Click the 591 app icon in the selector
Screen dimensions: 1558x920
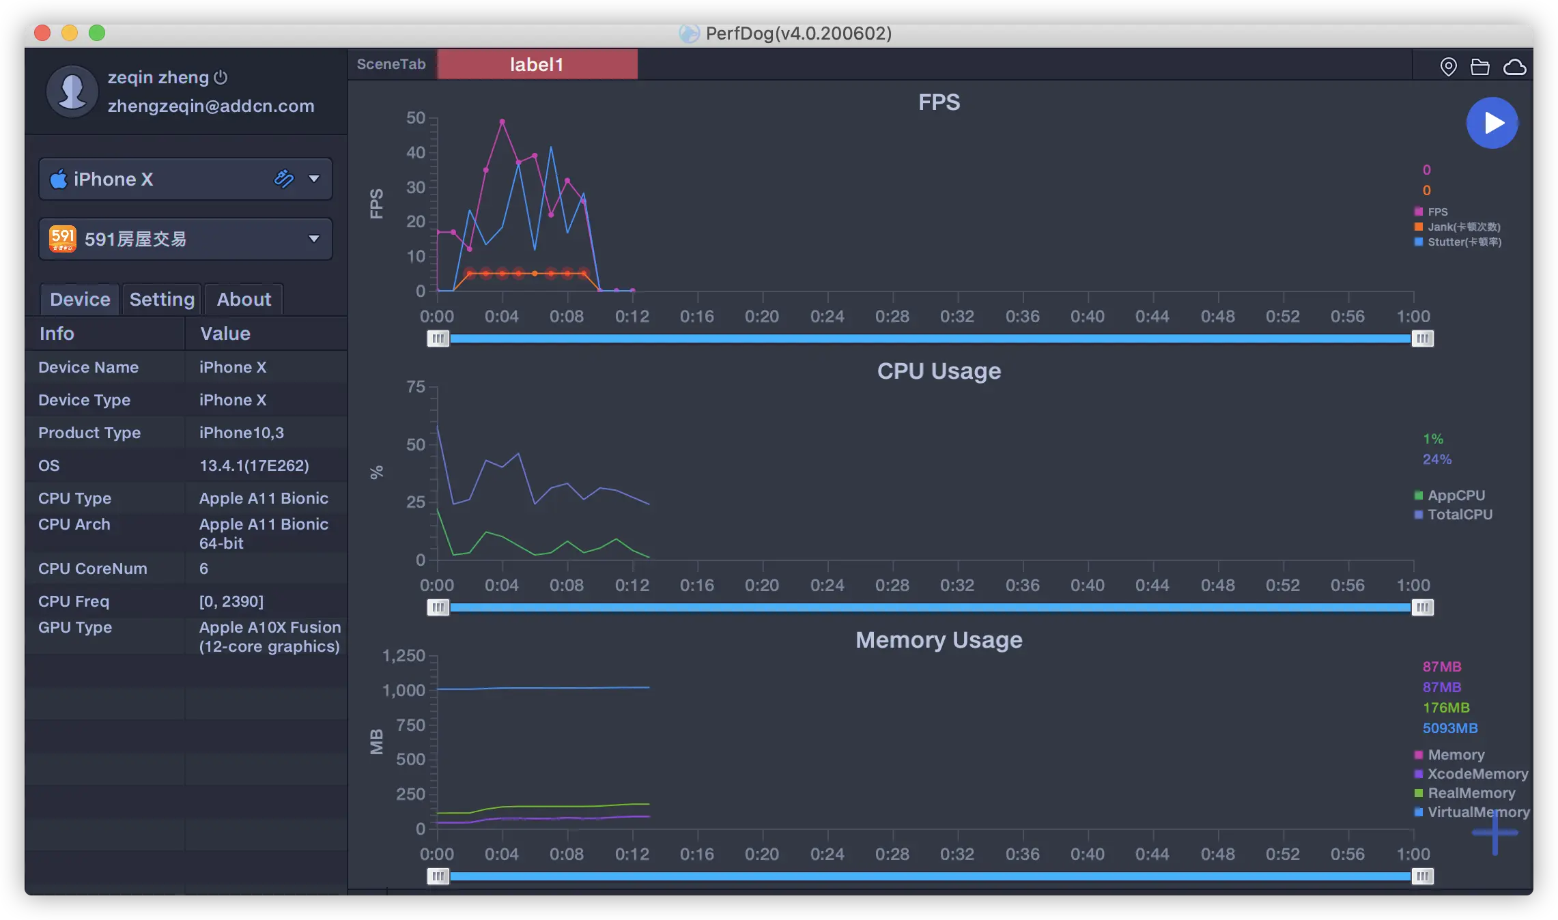pos(62,239)
